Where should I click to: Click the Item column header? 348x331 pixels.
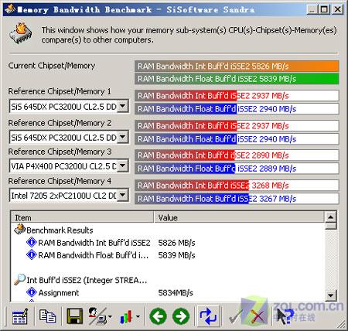tap(82, 217)
